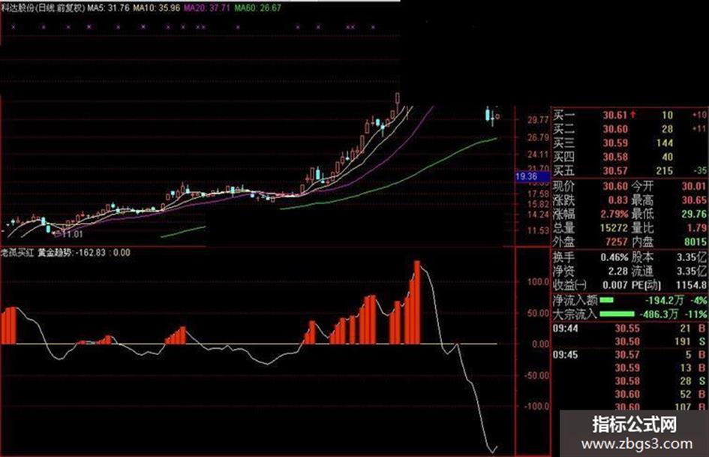Click the 现价 current price 30.60

pos(615,186)
